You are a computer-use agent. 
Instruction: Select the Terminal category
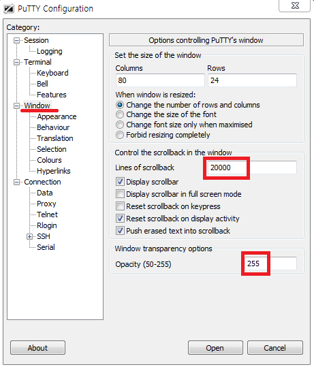tap(37, 62)
